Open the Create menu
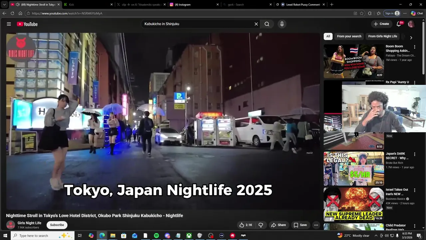This screenshot has width=426, height=240. pos(381,24)
